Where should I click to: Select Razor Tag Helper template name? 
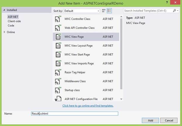[x=75, y=73]
